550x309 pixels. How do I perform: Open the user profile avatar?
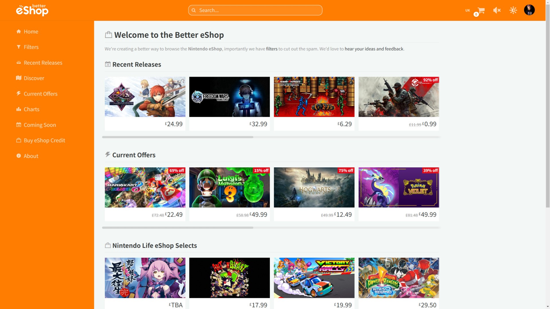(529, 10)
